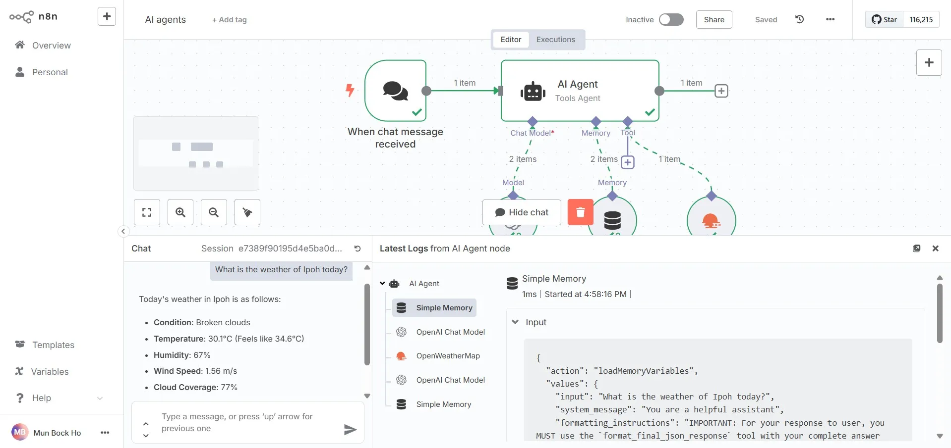Click the fit-to-view zoom icon
951x448 pixels.
pos(147,212)
